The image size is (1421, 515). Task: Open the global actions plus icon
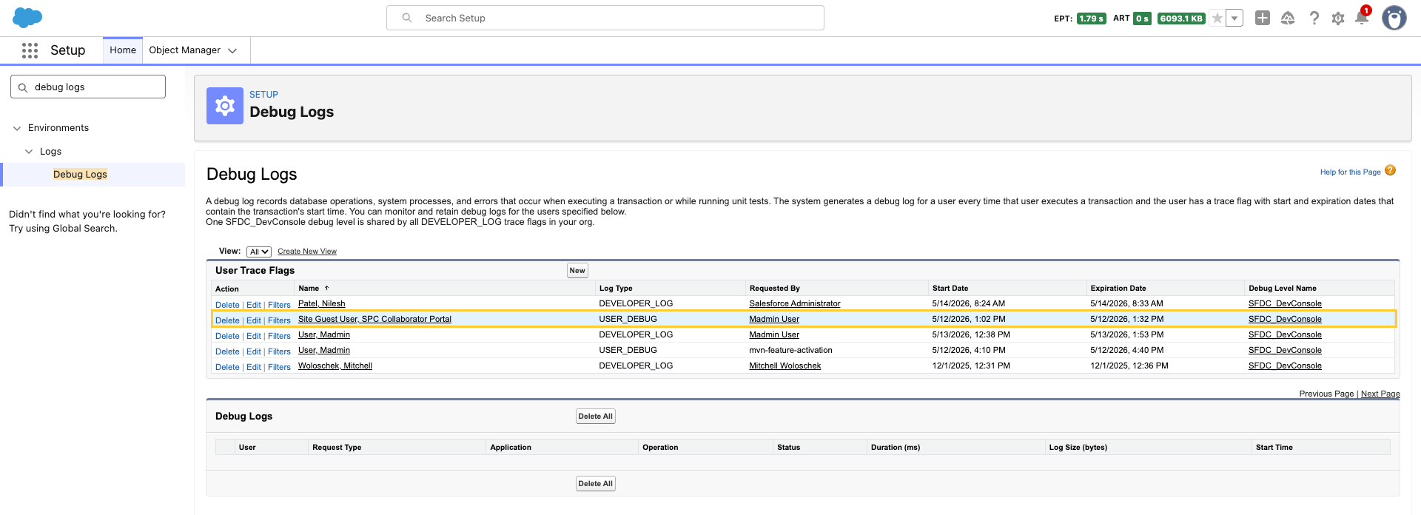pos(1263,18)
